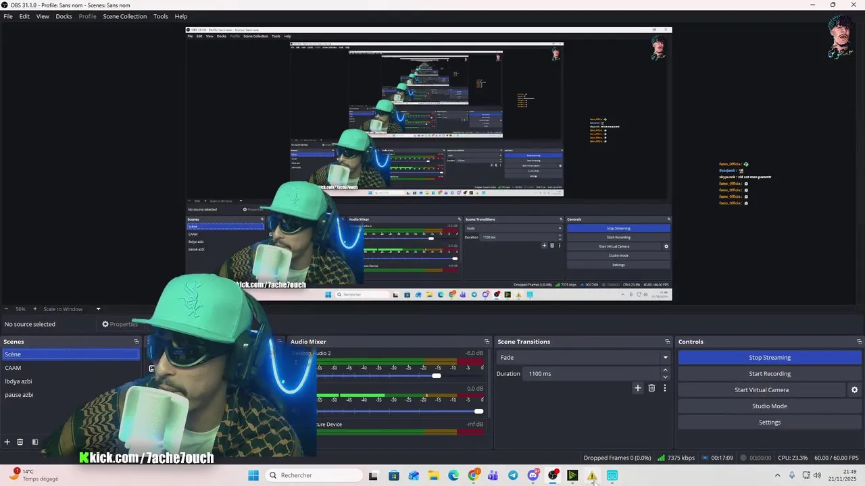Open the Tools menu
Image resolution: width=865 pixels, height=486 pixels.
161,16
